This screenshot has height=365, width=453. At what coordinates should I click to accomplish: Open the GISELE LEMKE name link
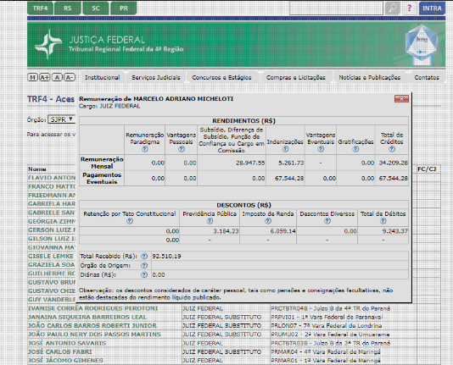coord(51,256)
